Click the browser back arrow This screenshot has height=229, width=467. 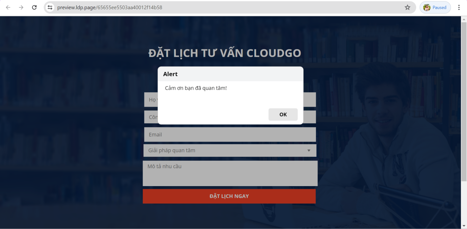[x=8, y=7]
